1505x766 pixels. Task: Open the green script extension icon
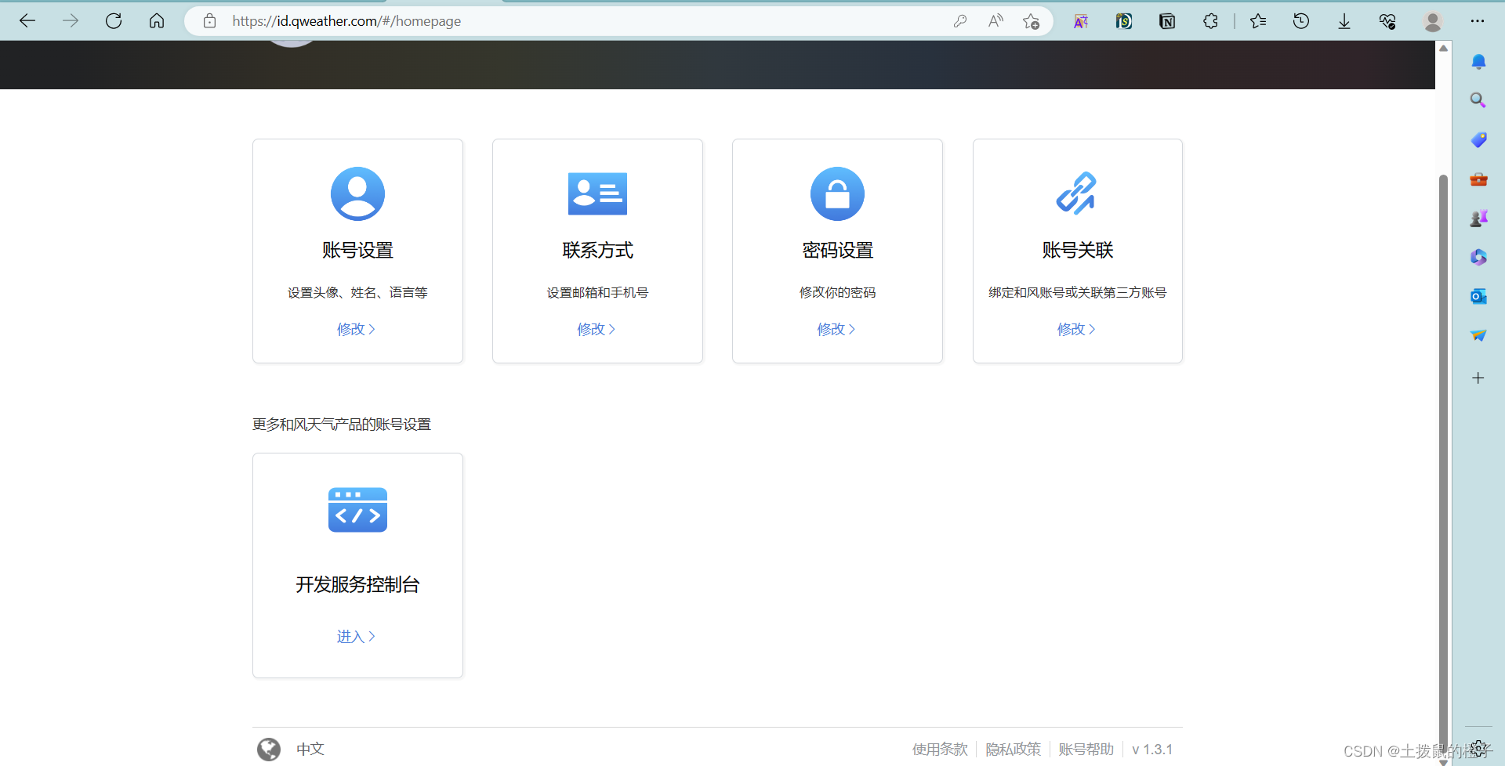(1124, 21)
